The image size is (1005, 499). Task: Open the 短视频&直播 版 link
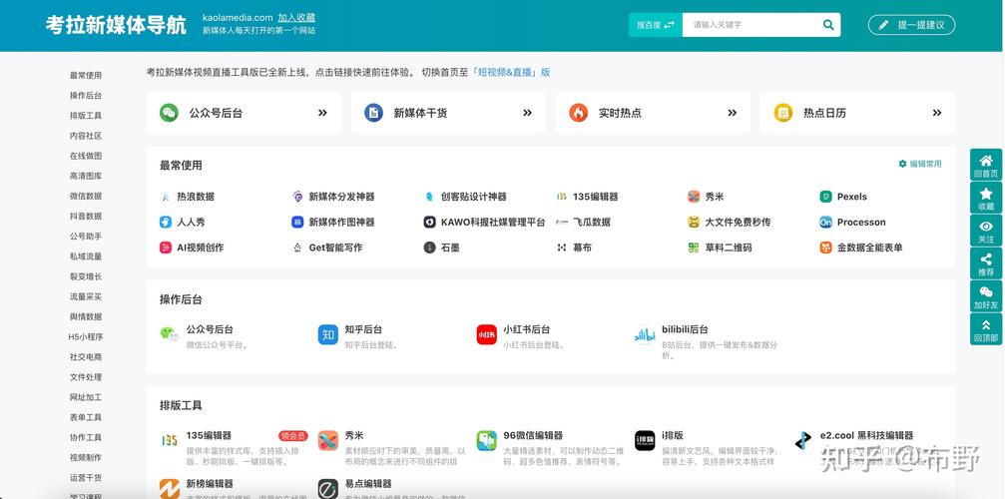click(511, 72)
